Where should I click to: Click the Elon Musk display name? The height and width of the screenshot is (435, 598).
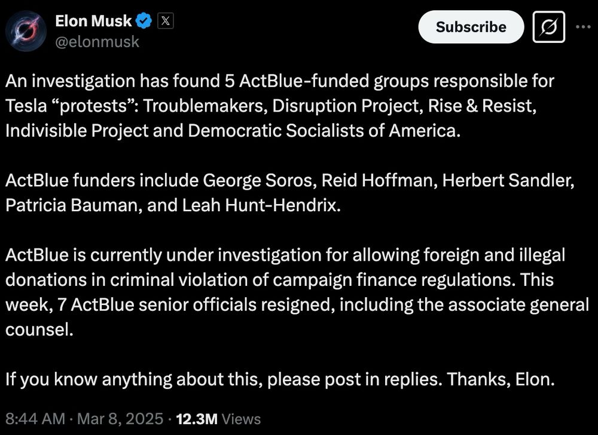(x=93, y=21)
